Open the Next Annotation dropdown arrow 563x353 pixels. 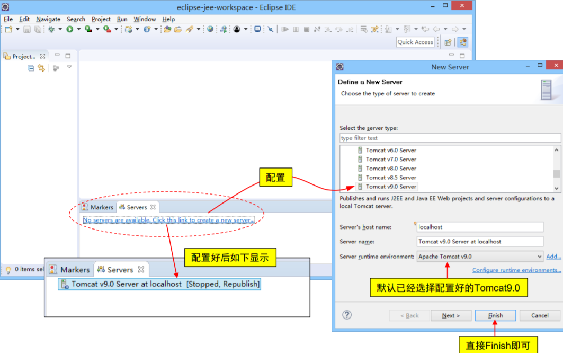(397, 30)
